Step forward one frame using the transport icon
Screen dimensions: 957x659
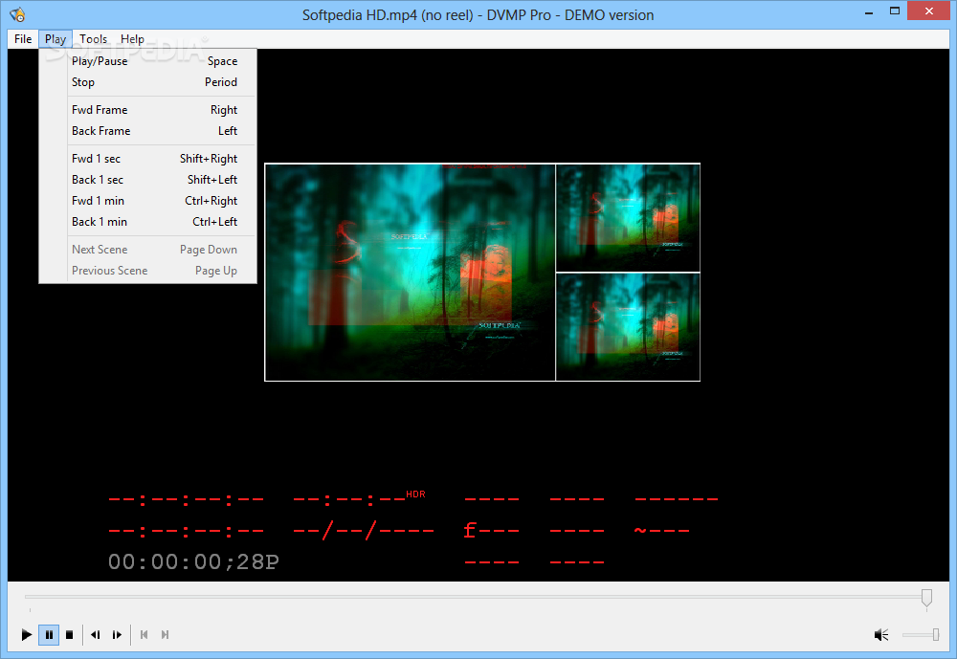pos(117,634)
